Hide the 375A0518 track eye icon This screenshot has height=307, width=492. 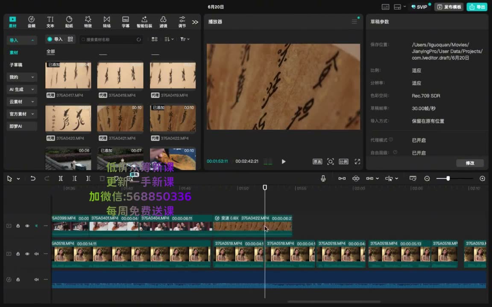point(27,254)
